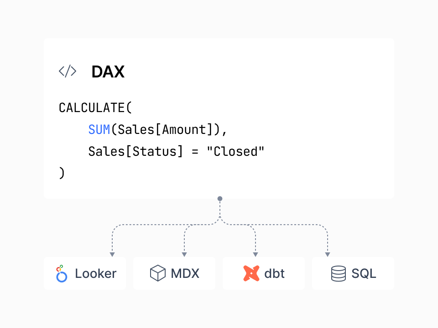Image resolution: width=438 pixels, height=328 pixels.
Task: Click the DAX heading title
Action: tap(108, 72)
